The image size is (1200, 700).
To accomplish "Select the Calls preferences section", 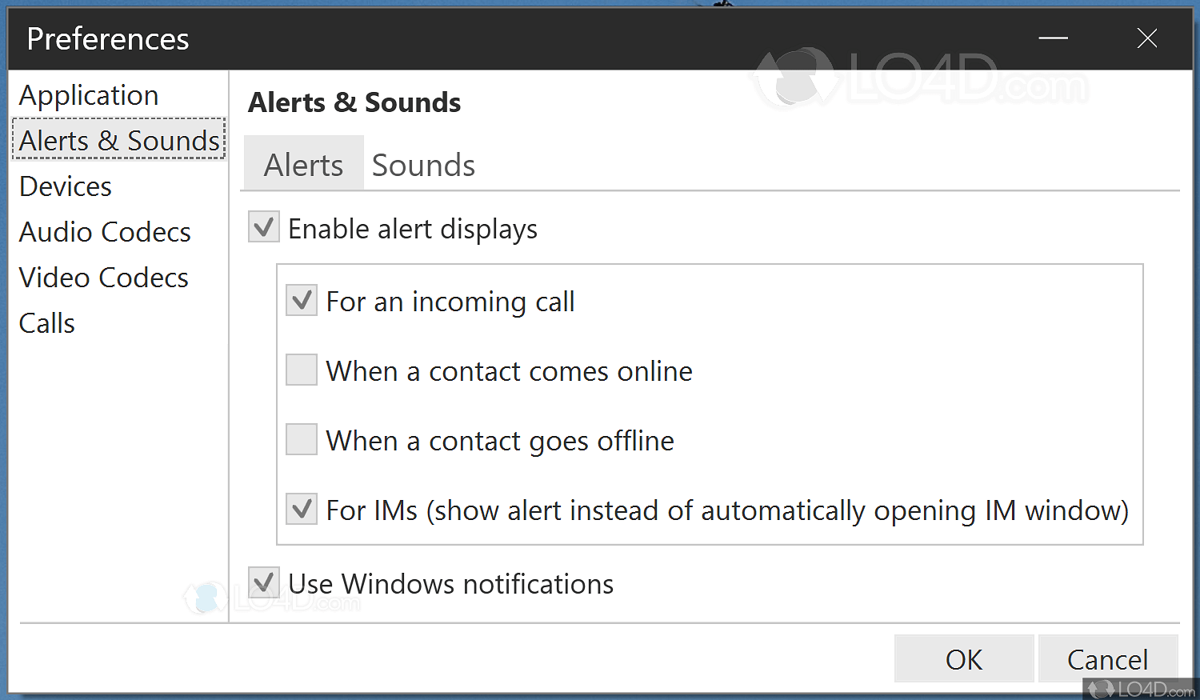I will tap(46, 322).
